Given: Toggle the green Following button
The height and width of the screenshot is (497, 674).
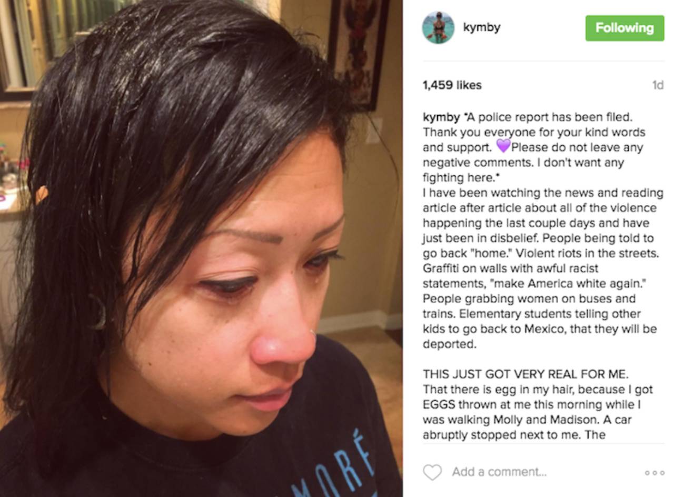Looking at the screenshot, I should pos(625,28).
